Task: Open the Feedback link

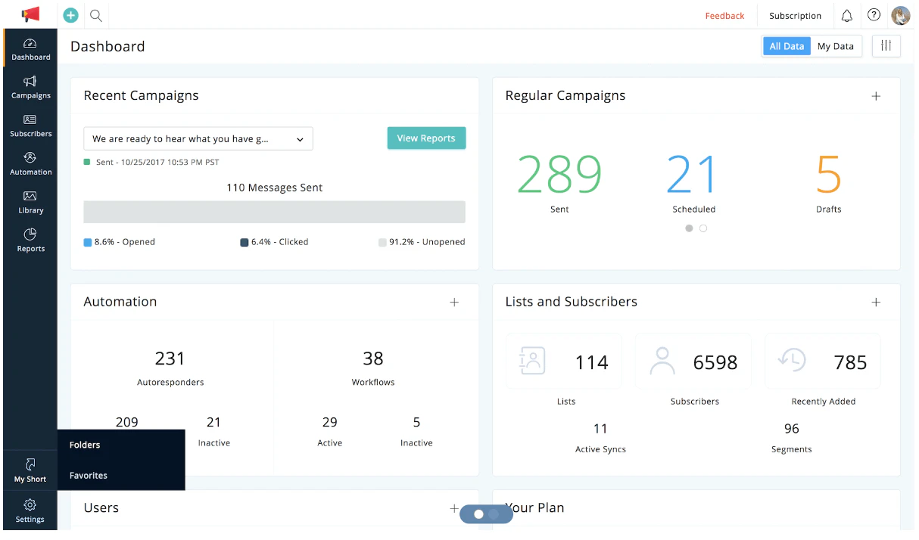Action: [724, 16]
